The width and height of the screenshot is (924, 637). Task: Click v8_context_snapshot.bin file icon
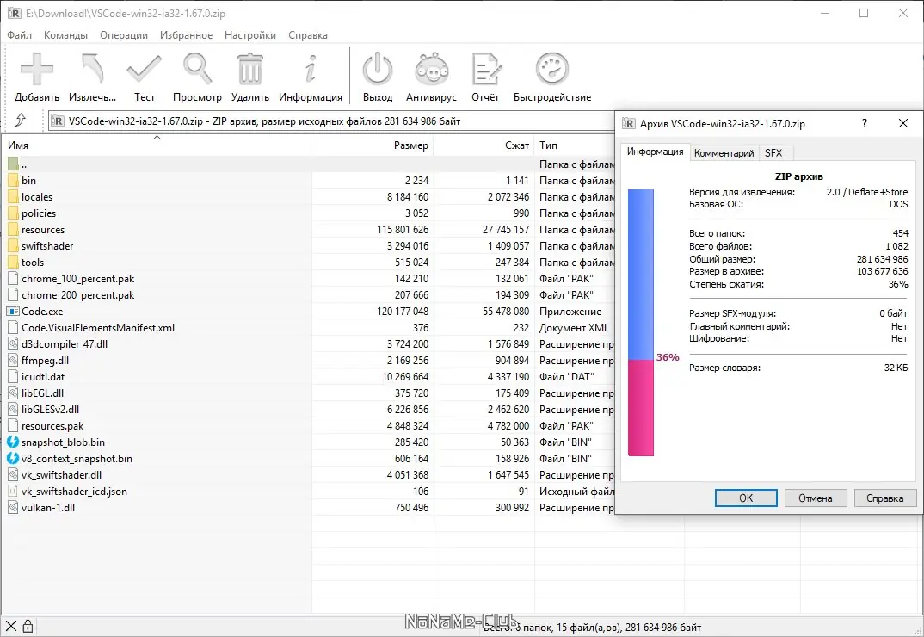(13, 458)
